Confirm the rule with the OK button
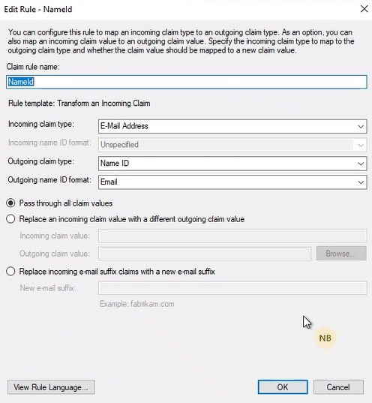 coord(283,387)
